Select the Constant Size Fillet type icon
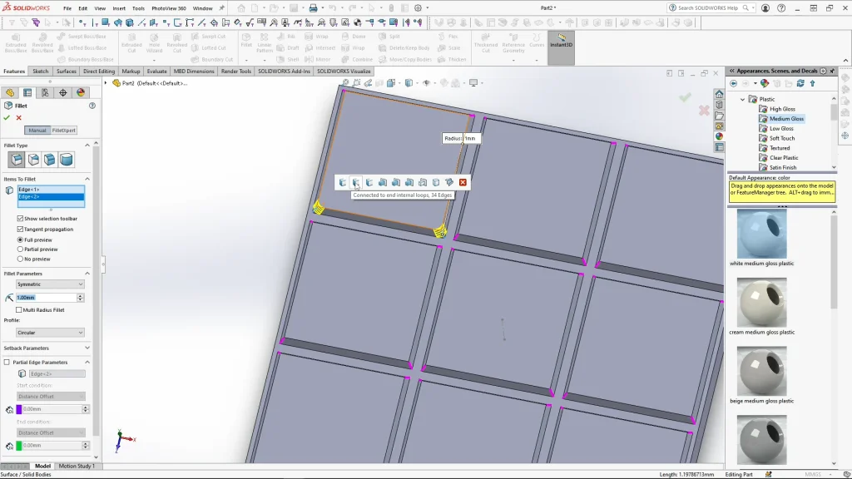The image size is (852, 479). pyautogui.click(x=16, y=160)
